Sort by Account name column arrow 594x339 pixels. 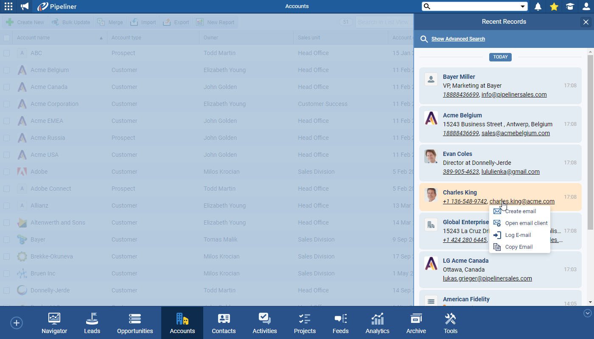101,38
